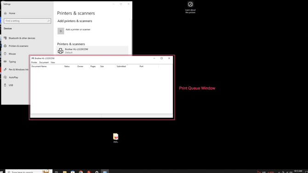Image resolution: width=308 pixels, height=173 pixels.
Task: Open the Printer menu in the print queue
Action: pos(34,62)
